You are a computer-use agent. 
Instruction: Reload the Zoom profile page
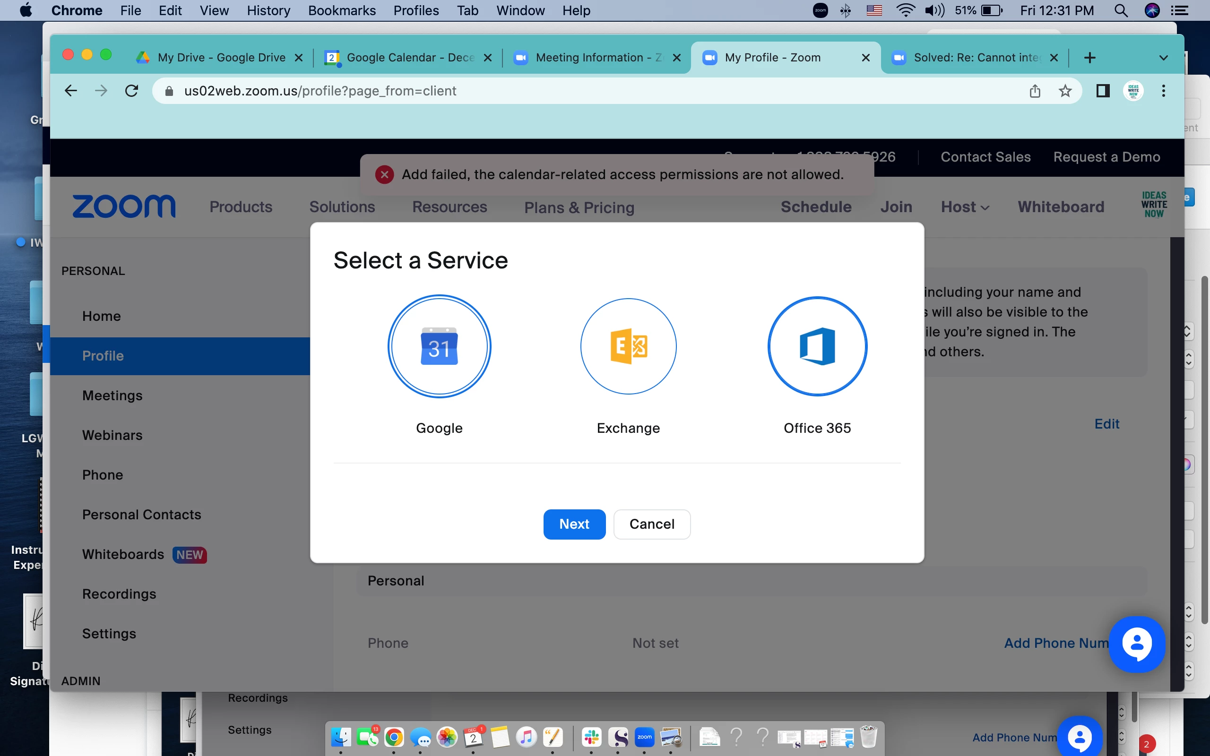point(131,91)
